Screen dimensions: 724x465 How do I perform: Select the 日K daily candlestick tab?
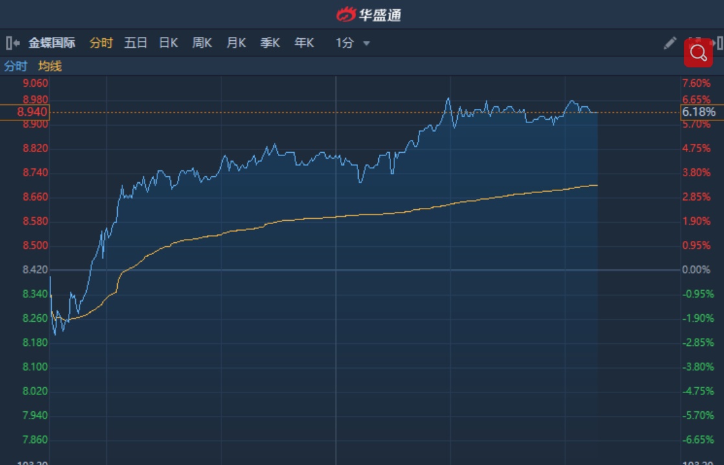click(168, 43)
